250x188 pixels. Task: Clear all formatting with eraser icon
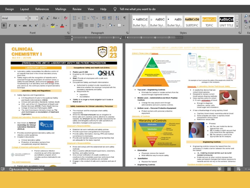[x=65, y=18]
